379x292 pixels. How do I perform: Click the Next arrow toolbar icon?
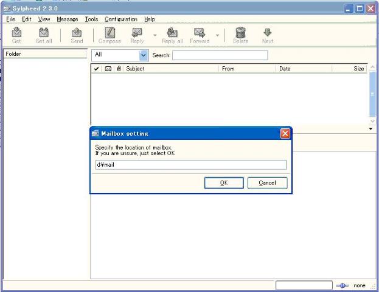(268, 33)
